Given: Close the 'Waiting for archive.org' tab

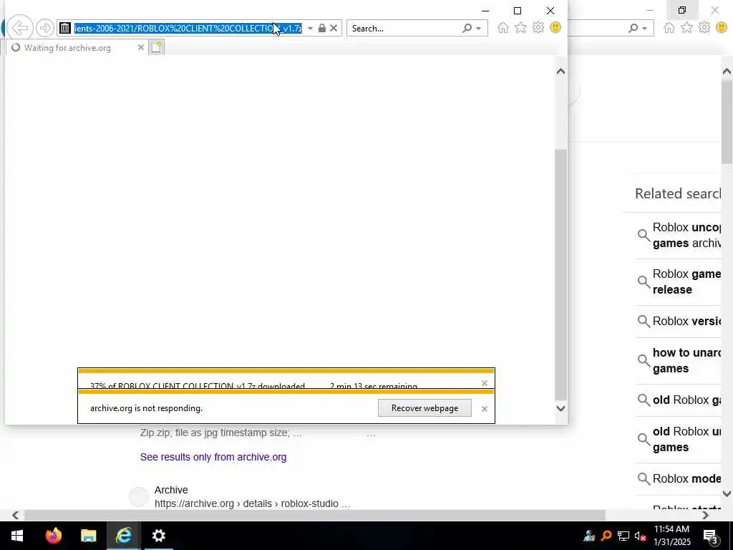Looking at the screenshot, I should (x=141, y=47).
